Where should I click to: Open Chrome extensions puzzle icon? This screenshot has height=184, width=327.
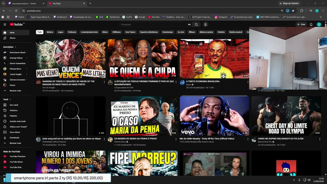pos(302,11)
